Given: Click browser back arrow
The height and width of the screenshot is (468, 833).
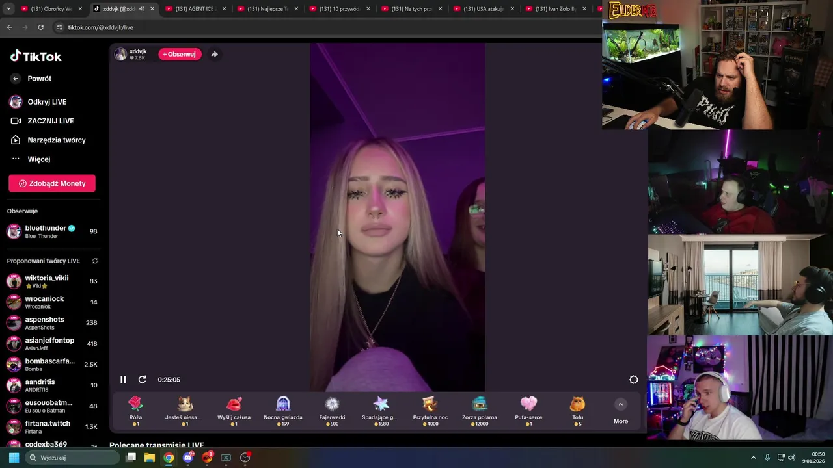Looking at the screenshot, I should (x=9, y=27).
